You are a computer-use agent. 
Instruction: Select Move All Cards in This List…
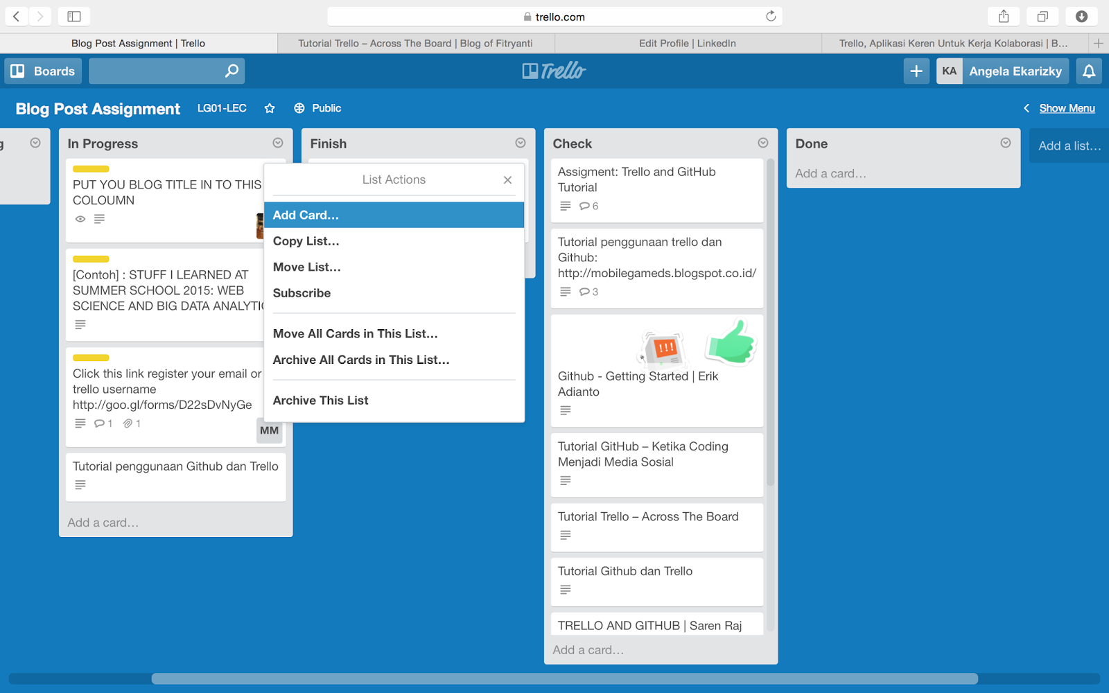394,333
